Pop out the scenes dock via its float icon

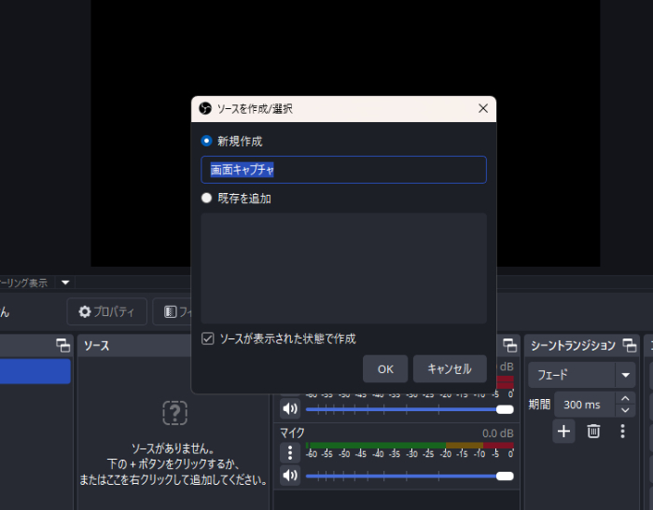coord(63,346)
